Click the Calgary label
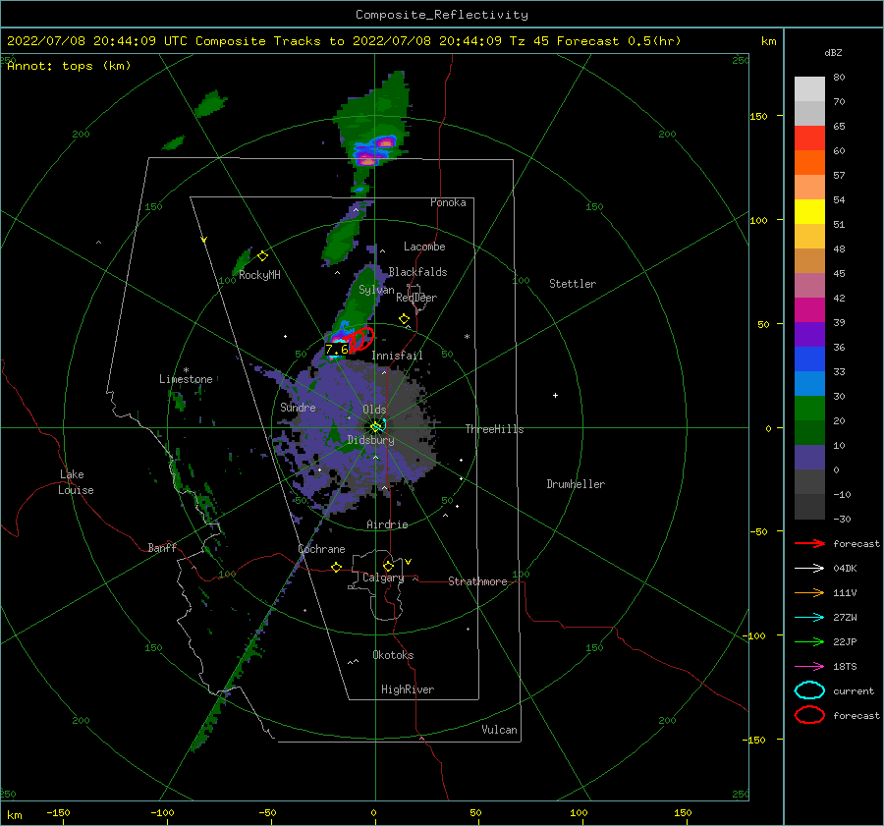This screenshot has height=826, width=884. click(x=383, y=578)
